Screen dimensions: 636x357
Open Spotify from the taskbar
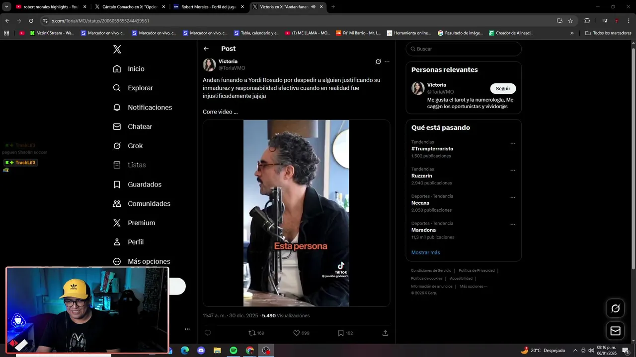click(234, 351)
